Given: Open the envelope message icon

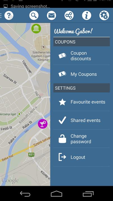Looking at the screenshot, I should click(x=51, y=15).
